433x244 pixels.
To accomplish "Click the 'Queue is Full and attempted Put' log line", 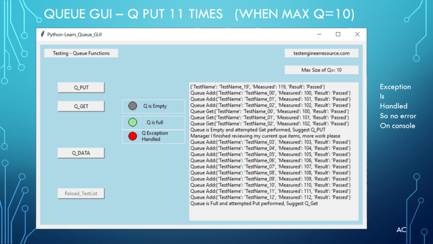I will click(254, 203).
